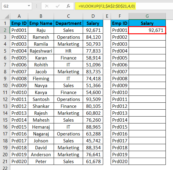Select row 21 header

point(5,162)
